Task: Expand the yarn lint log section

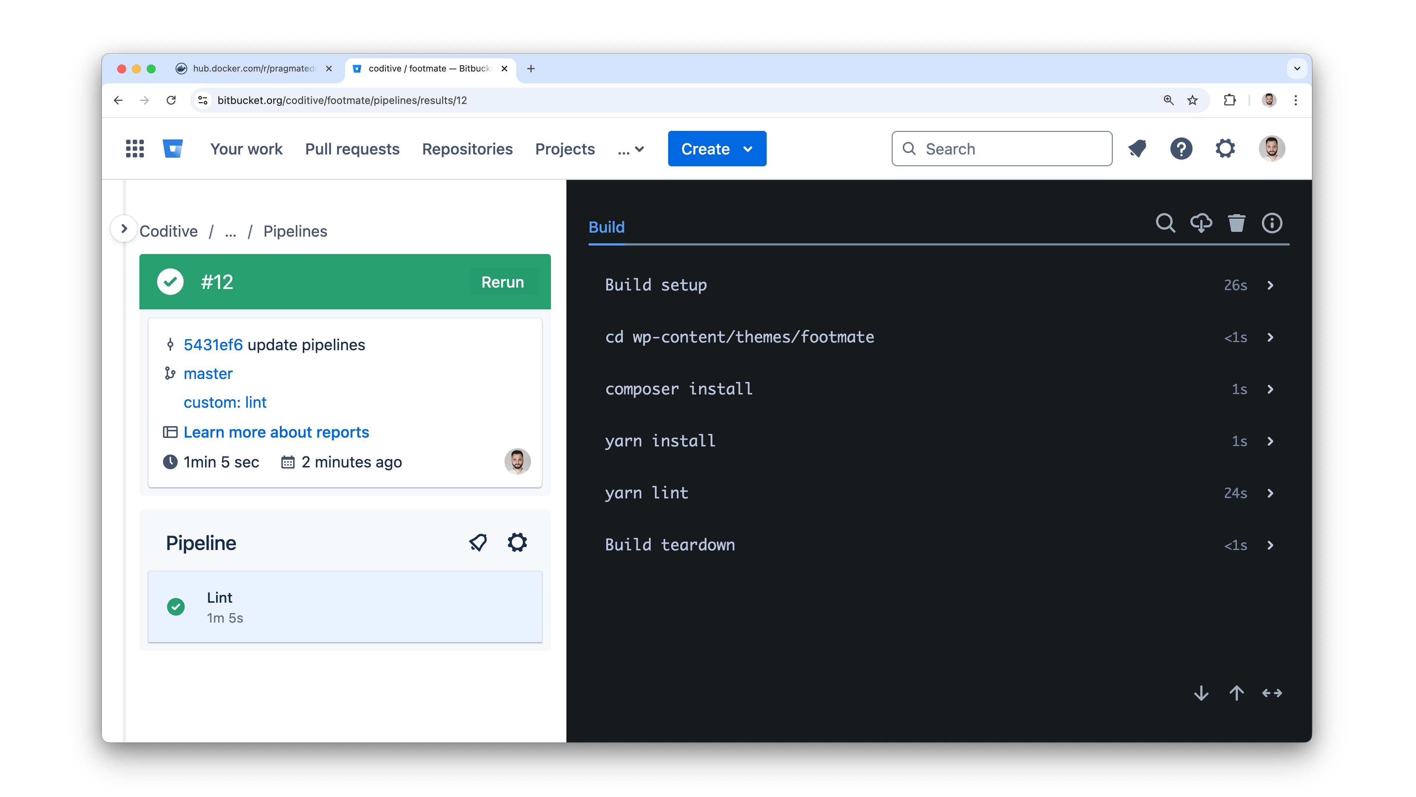Action: [939, 493]
